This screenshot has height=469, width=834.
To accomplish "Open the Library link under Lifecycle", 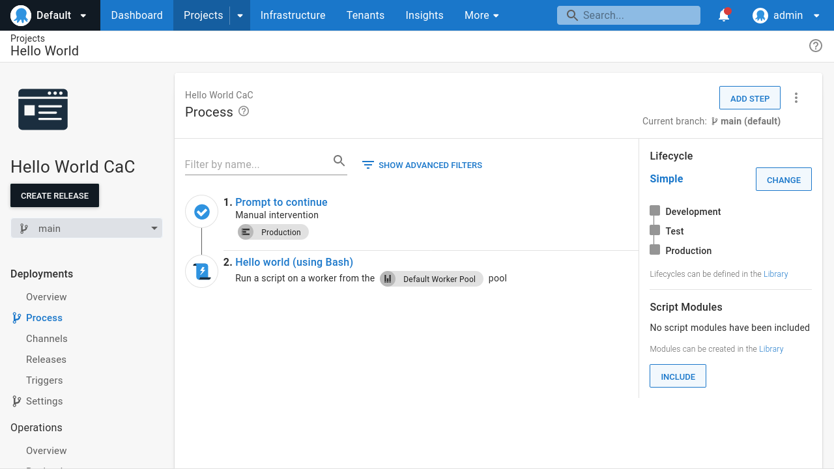I will 775,274.
